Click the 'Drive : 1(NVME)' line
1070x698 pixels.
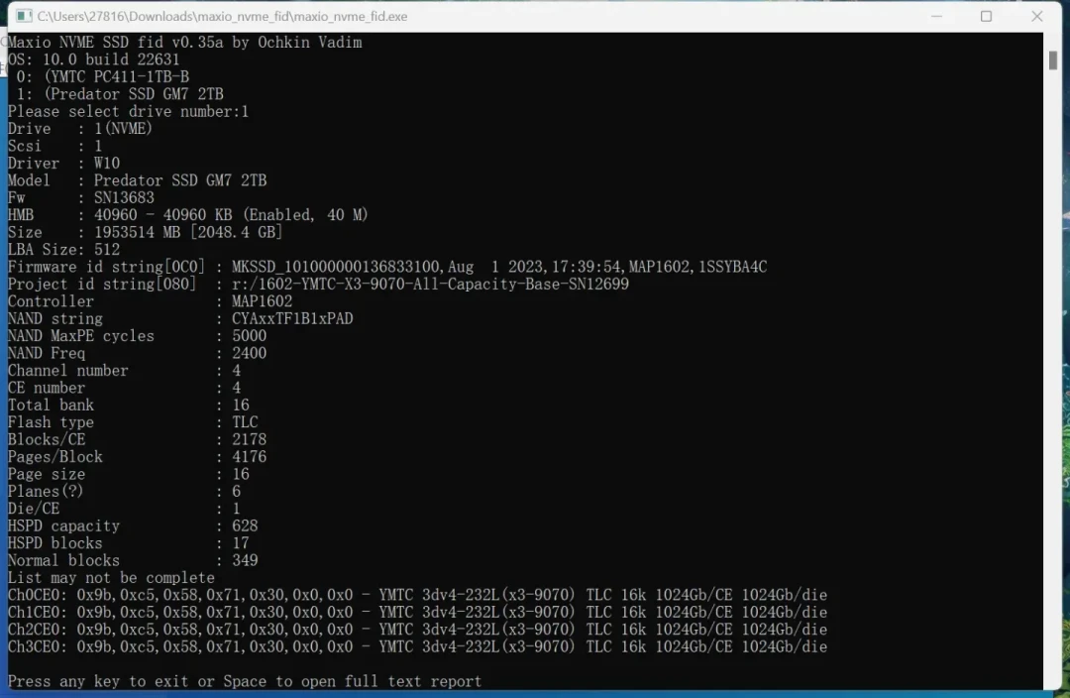tap(80, 129)
